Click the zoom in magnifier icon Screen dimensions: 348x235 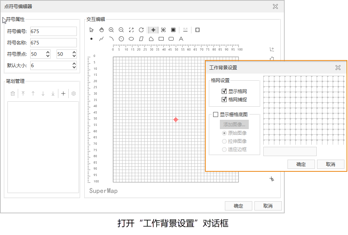click(111, 30)
